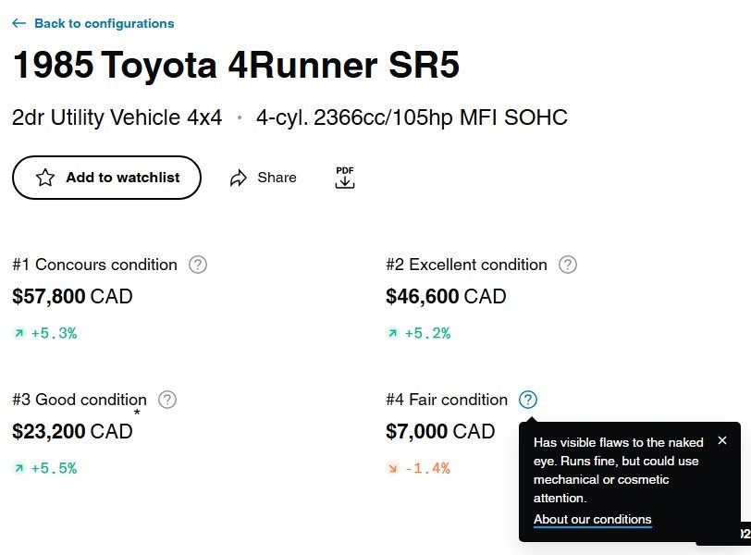The image size is (751, 555).
Task: Open help for #2 Excellent condition
Action: pos(568,265)
